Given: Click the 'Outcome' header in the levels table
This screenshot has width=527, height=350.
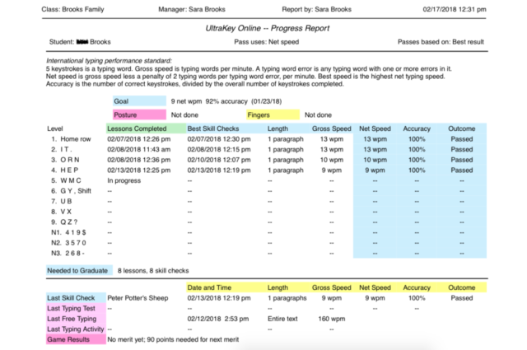Looking at the screenshot, I should pyautogui.click(x=461, y=128).
